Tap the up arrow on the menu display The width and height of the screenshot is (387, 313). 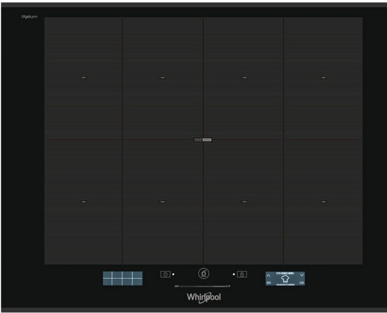point(269,275)
